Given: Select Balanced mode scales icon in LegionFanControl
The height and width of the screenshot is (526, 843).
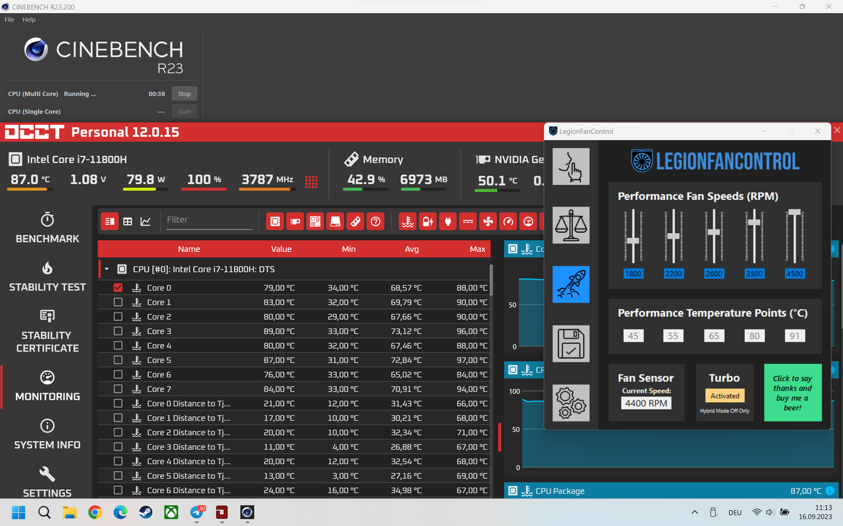Looking at the screenshot, I should click(571, 225).
